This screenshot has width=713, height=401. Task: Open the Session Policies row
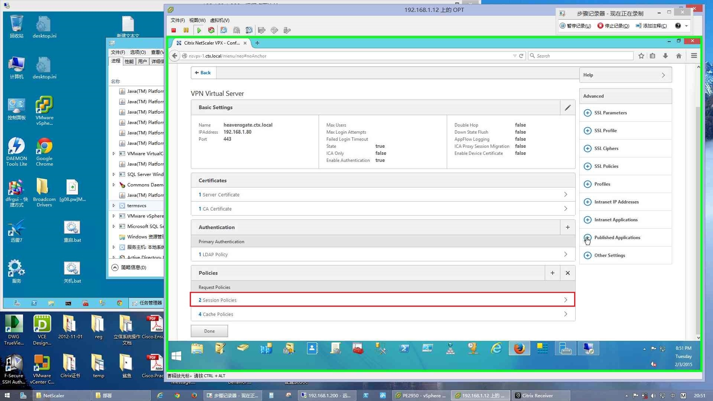[x=383, y=300]
